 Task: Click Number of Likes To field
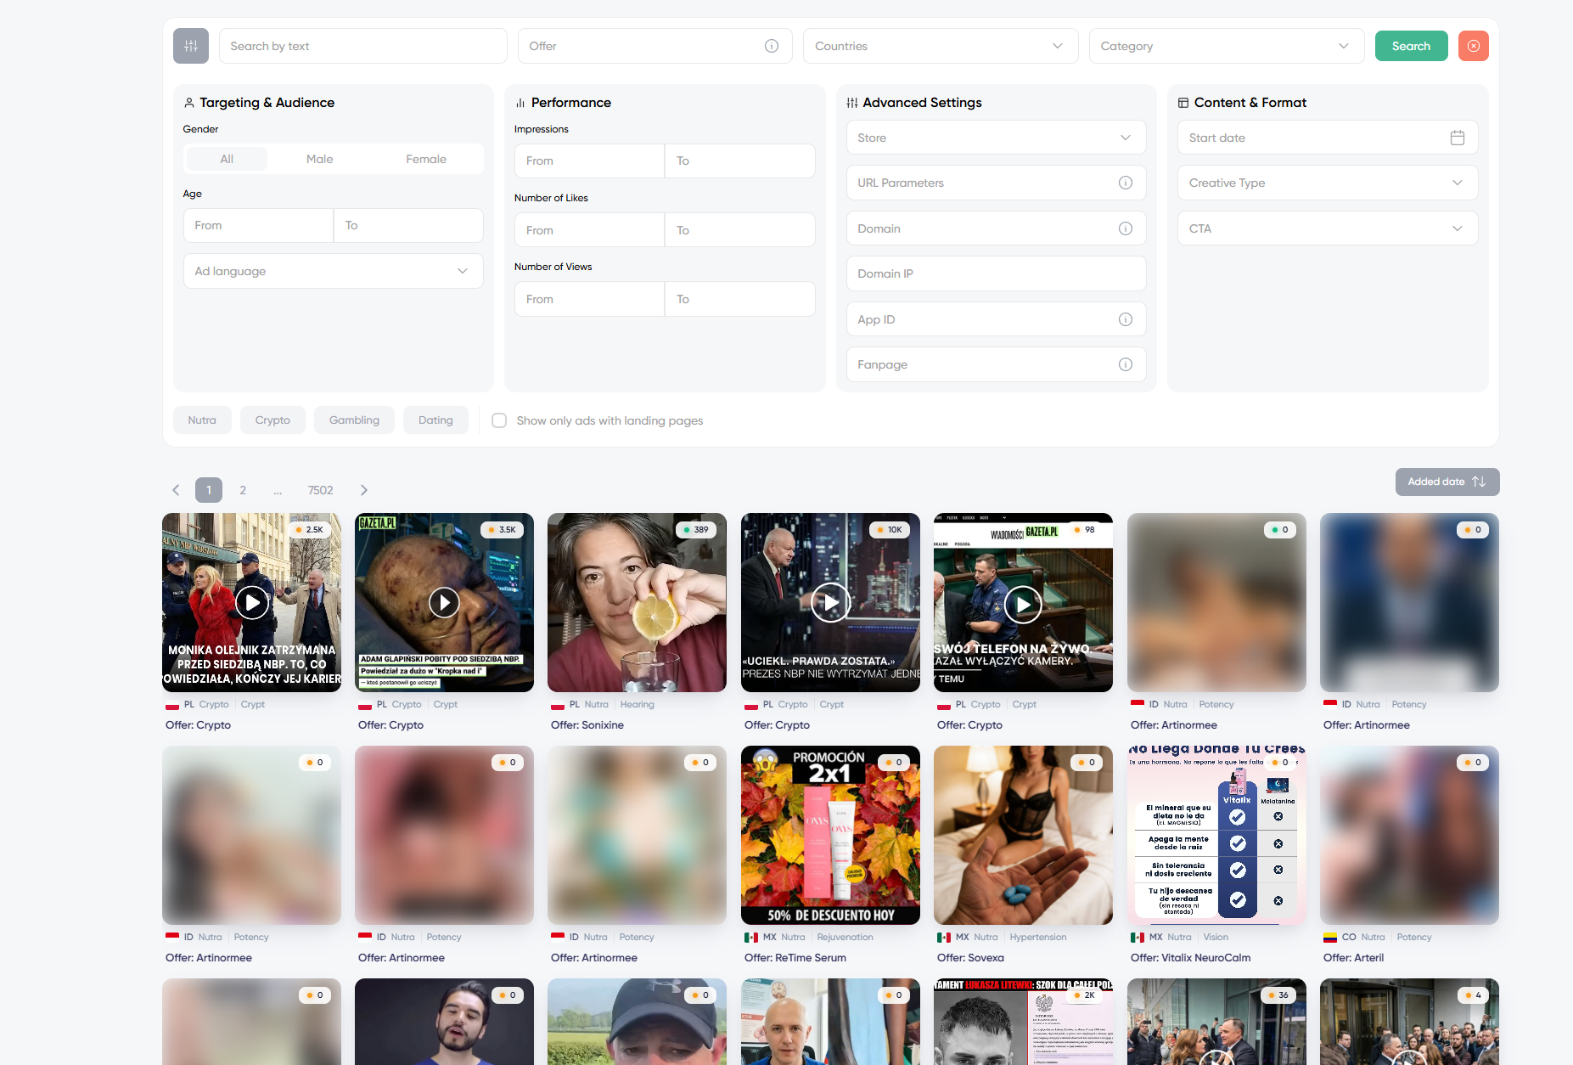click(740, 230)
